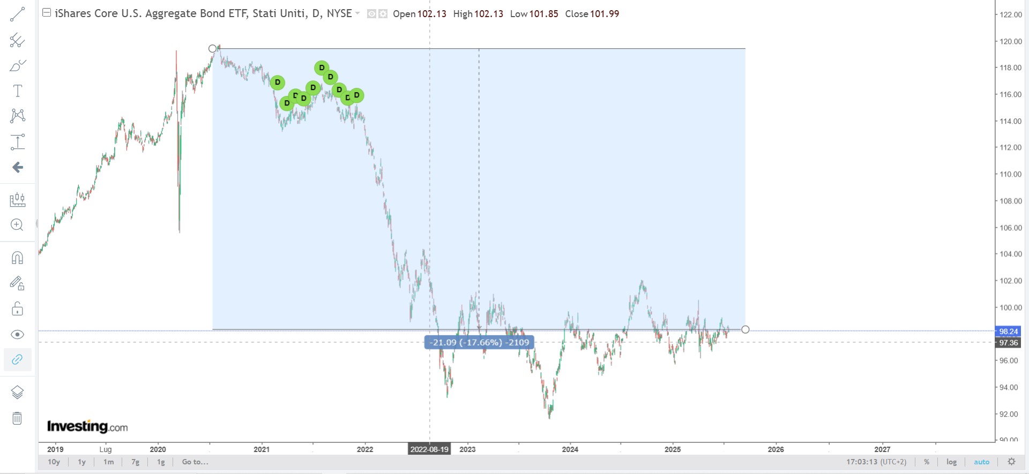Image resolution: width=1029 pixels, height=474 pixels.
Task: Toggle the drawings sync link icon
Action: (17, 359)
